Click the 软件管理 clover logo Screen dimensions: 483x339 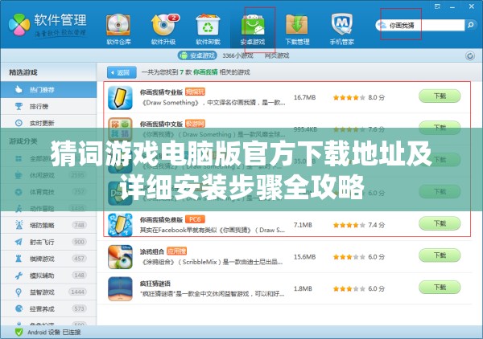coord(19,25)
